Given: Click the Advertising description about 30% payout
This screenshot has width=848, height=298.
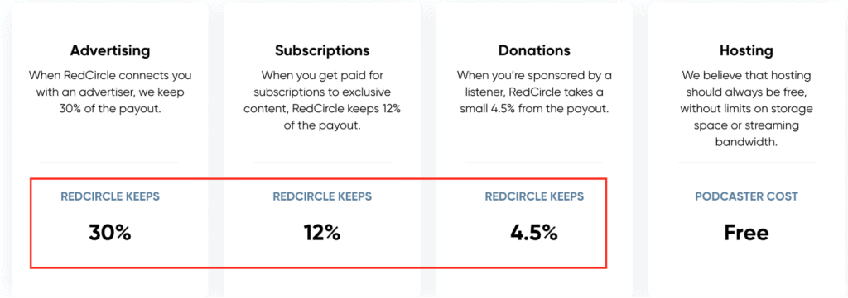Looking at the screenshot, I should point(110,92).
